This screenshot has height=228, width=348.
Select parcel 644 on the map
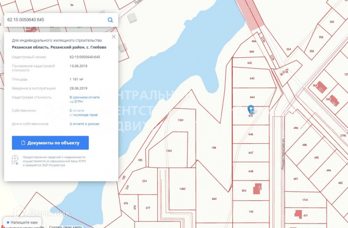click(252, 97)
